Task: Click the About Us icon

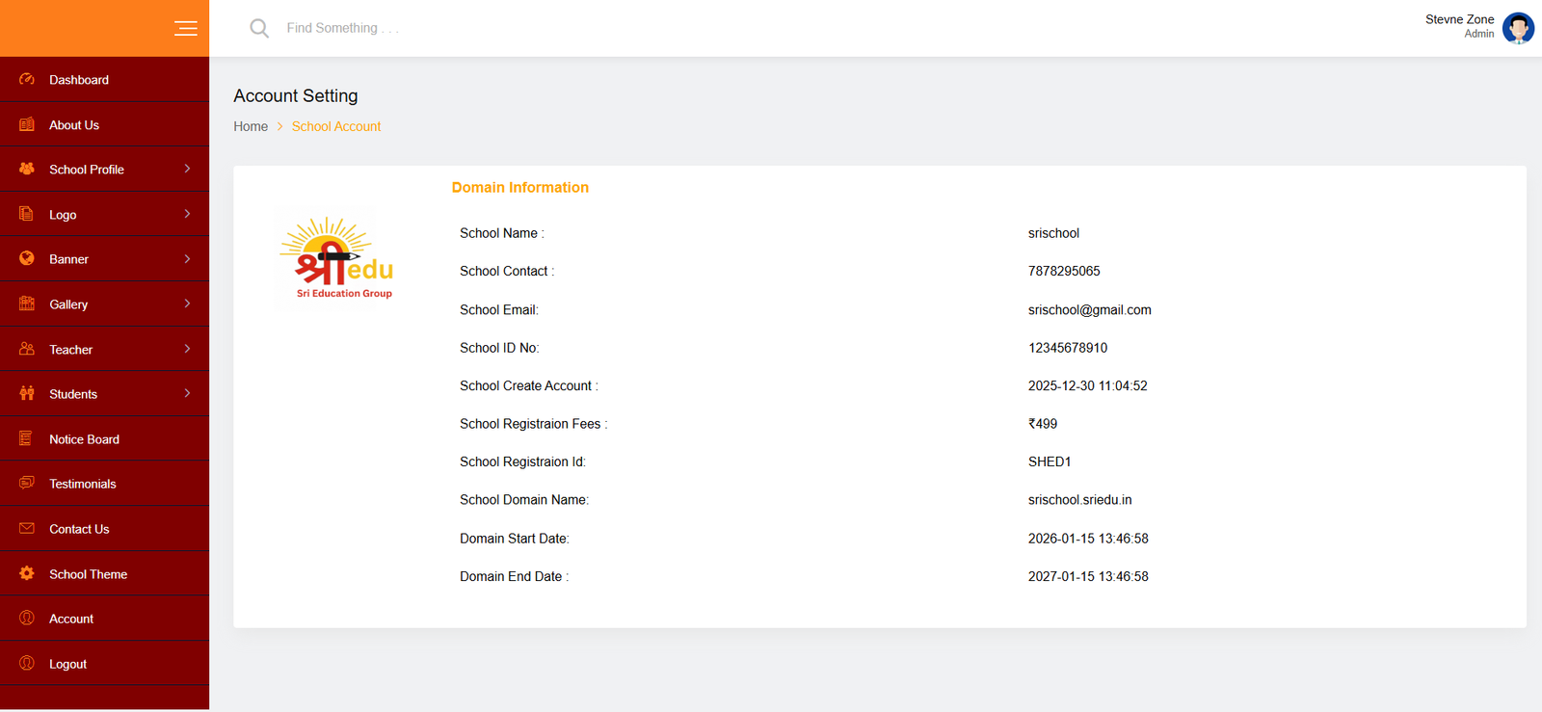Action: (x=27, y=124)
